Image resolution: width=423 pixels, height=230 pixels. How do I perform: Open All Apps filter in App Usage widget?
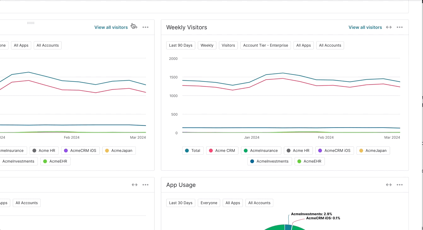pyautogui.click(x=233, y=203)
